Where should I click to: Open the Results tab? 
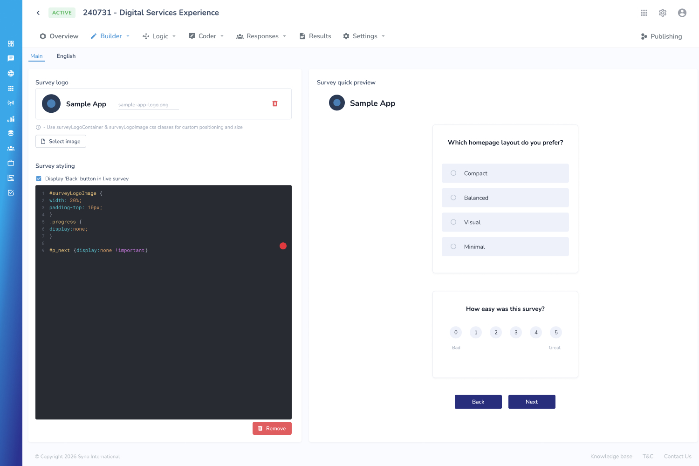click(x=315, y=36)
